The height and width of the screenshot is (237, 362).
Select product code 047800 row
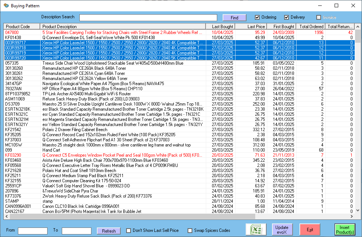179,33
